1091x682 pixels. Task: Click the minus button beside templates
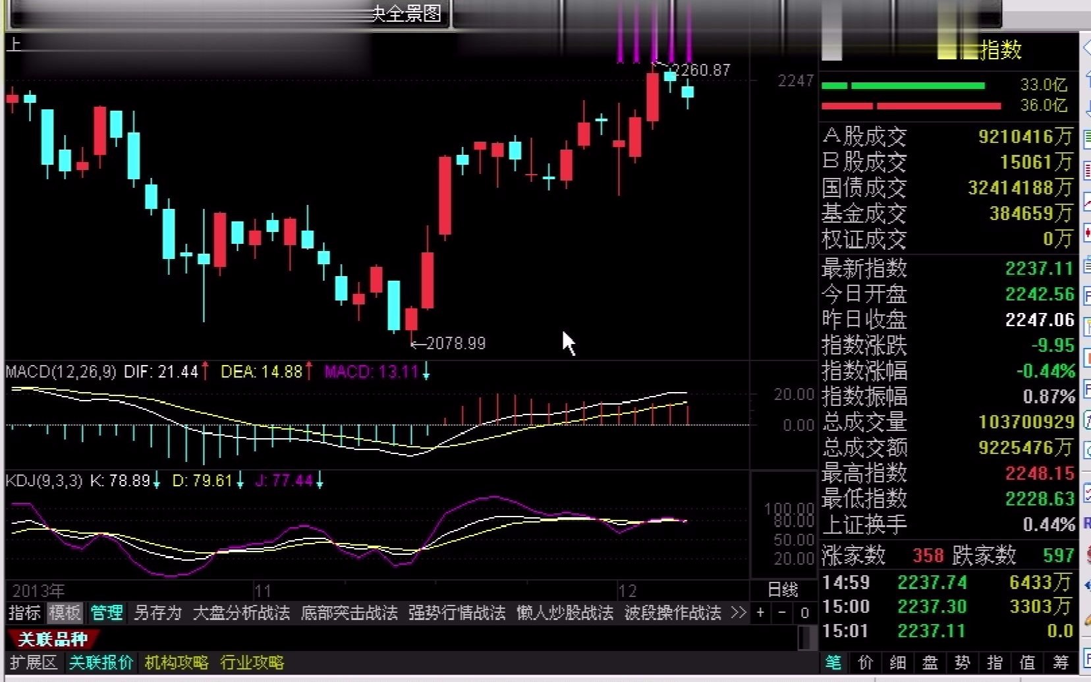pos(782,613)
